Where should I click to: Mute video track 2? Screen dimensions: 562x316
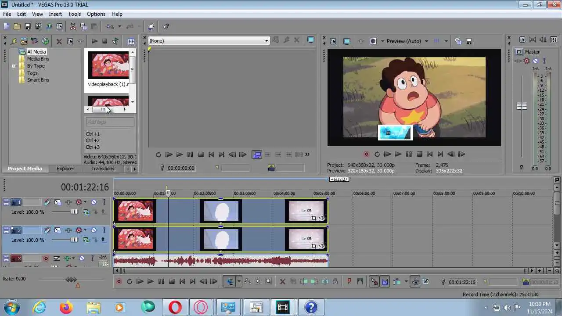click(94, 230)
